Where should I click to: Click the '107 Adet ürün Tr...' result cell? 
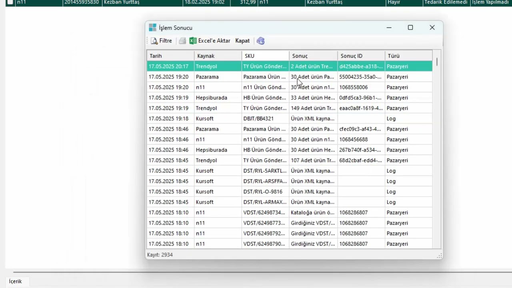pos(313,160)
